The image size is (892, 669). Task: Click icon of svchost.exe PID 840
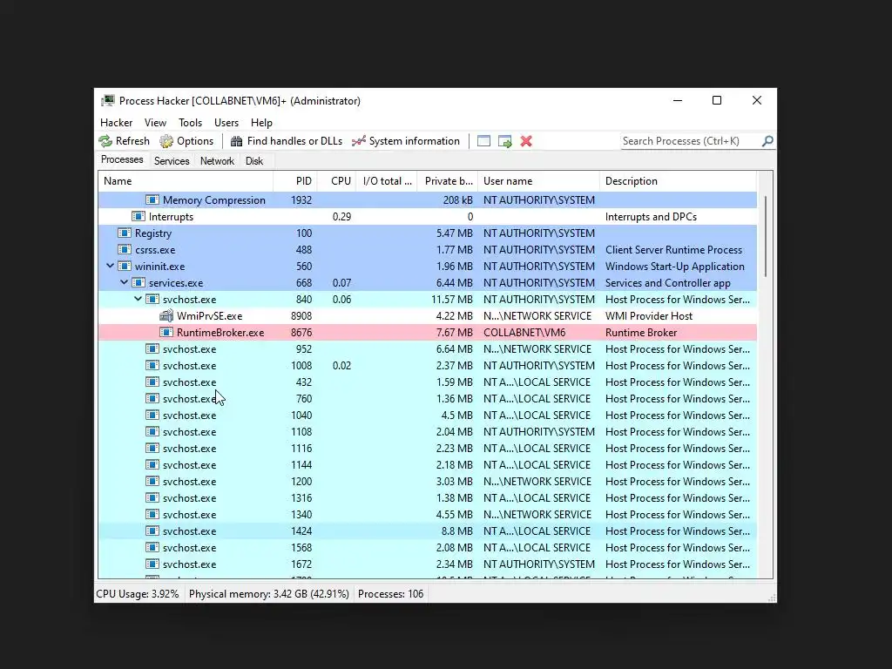(152, 300)
